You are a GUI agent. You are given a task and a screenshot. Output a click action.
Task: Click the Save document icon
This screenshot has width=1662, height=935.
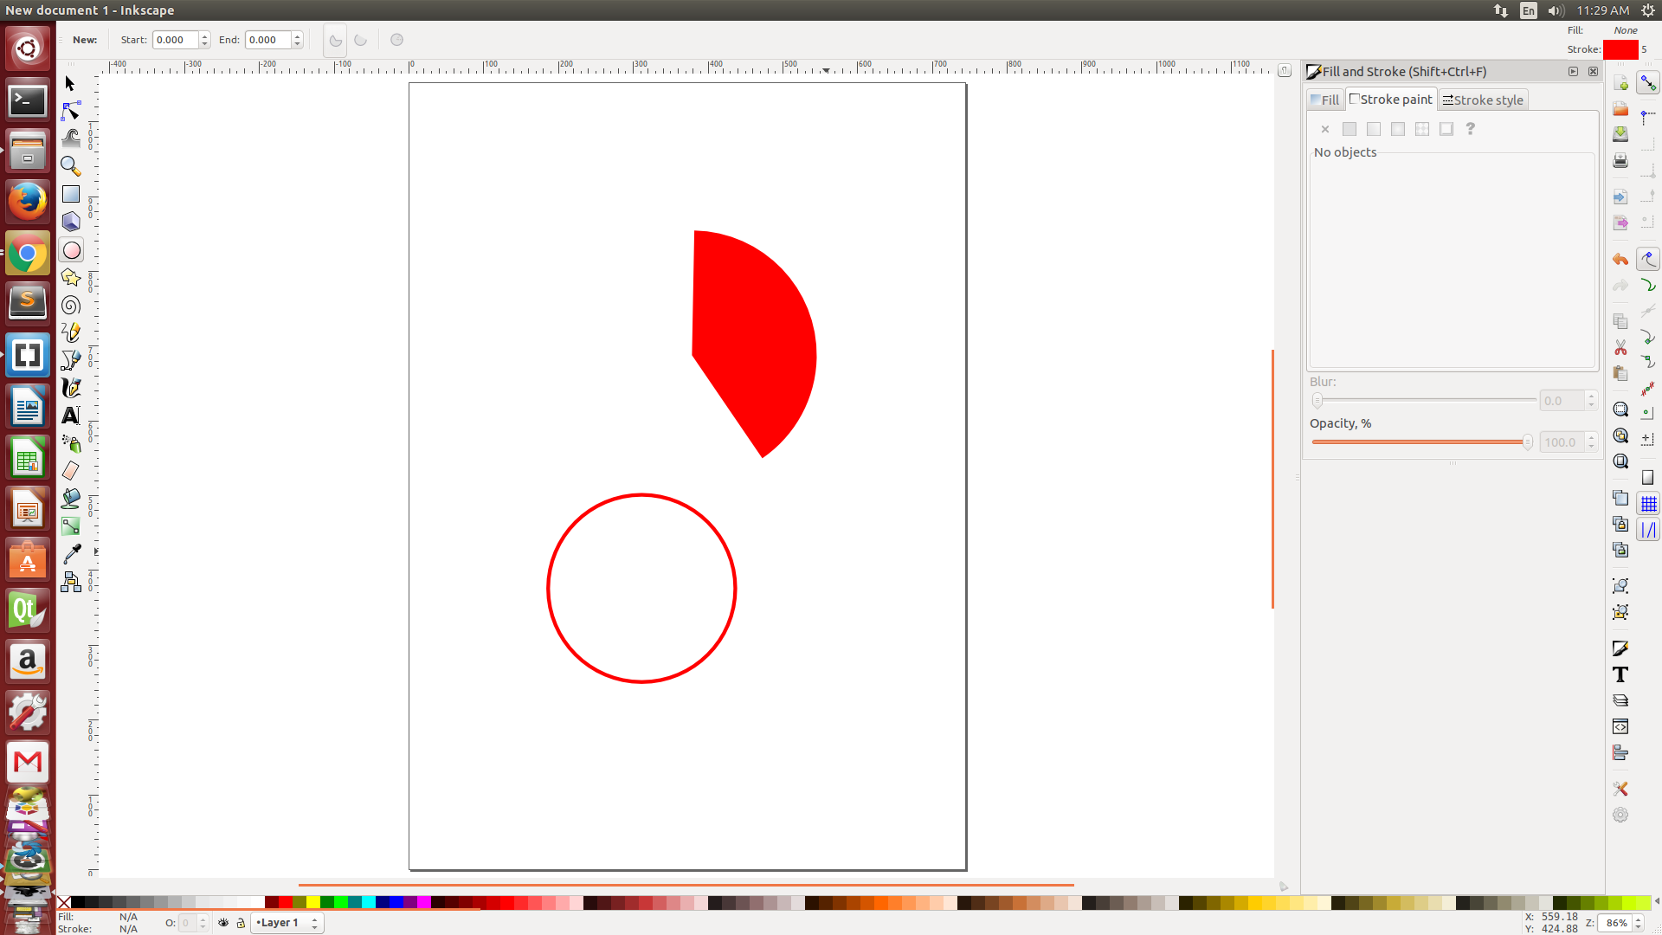1620,134
